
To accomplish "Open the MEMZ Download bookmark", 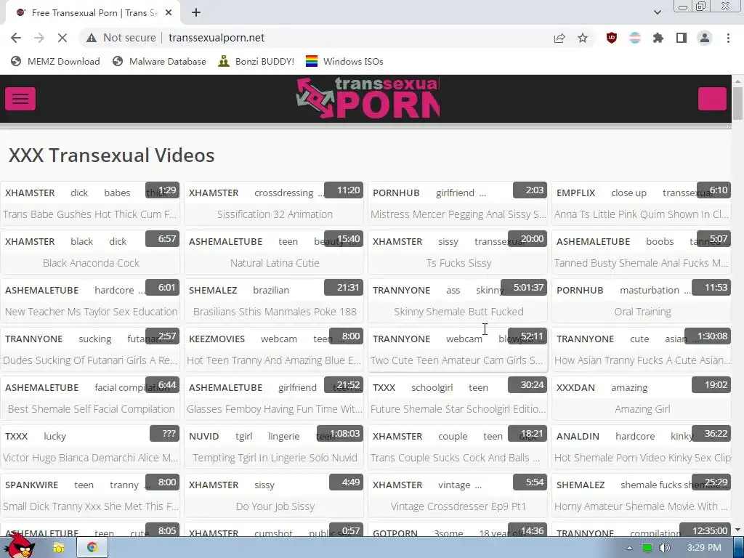I will pos(55,62).
